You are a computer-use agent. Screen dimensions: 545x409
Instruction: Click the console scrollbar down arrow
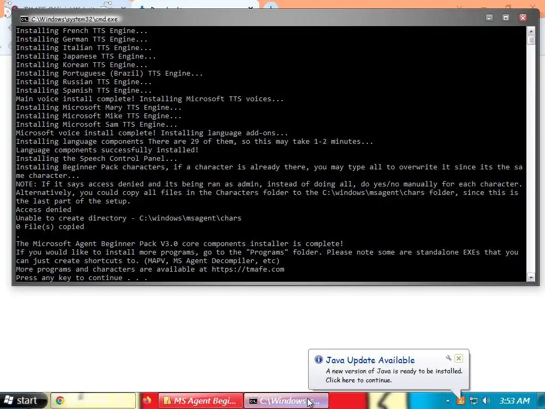point(531,277)
